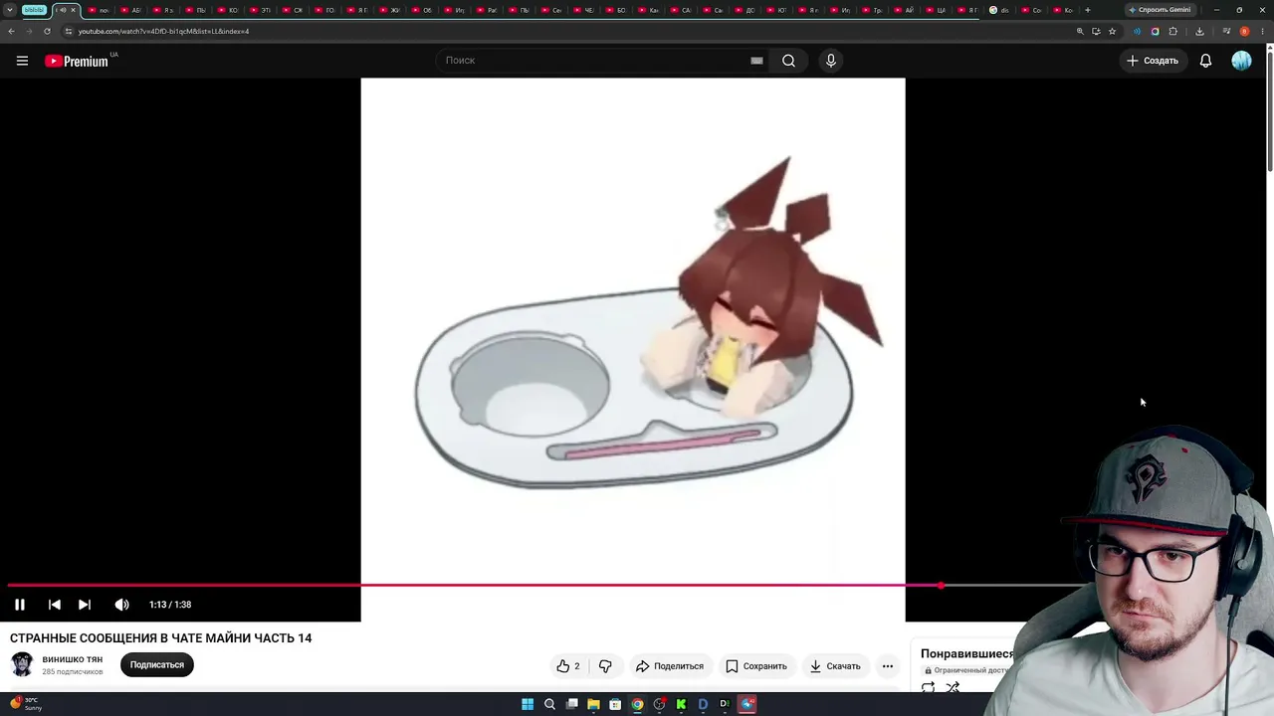Switch to the 'nov' YouTube tab
Image resolution: width=1274 pixels, height=716 pixels.
click(x=100, y=10)
